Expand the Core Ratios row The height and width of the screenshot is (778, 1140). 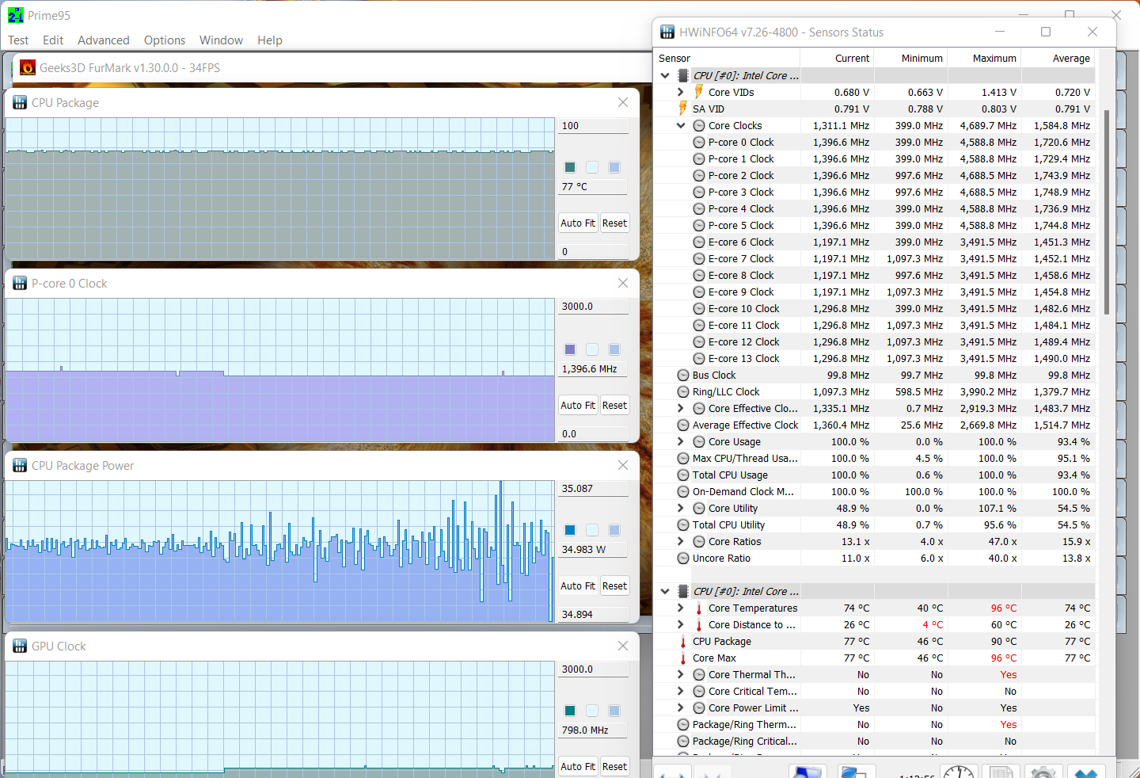[681, 542]
